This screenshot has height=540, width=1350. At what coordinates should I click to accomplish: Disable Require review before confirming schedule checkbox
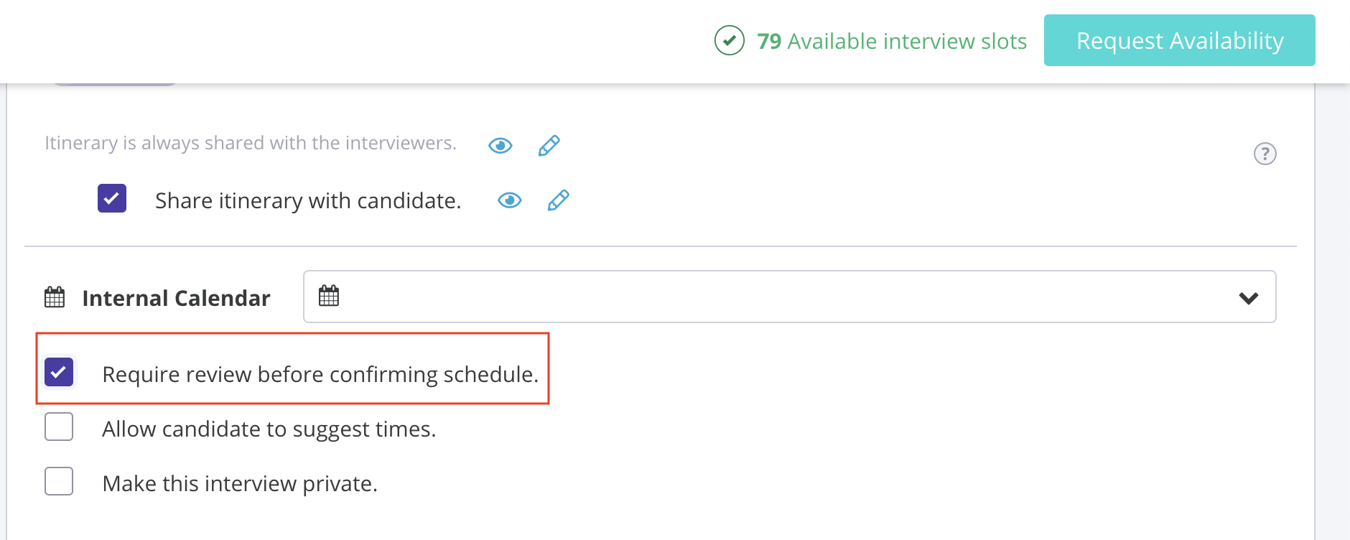tap(59, 372)
